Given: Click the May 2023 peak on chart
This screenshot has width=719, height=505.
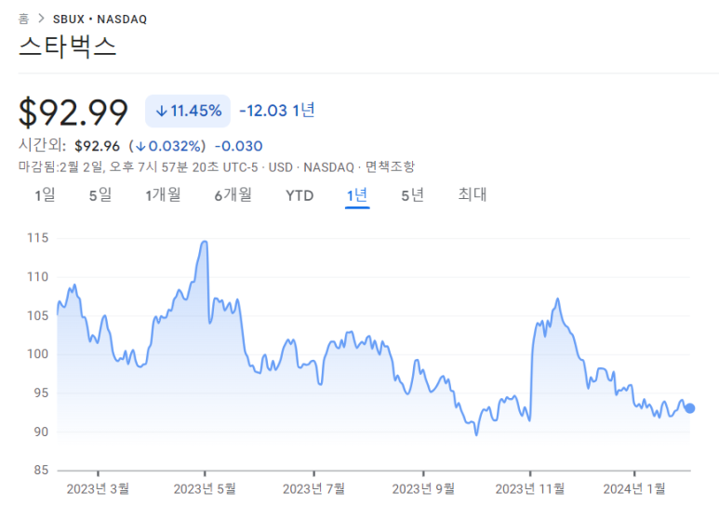Looking at the screenshot, I should tap(205, 242).
